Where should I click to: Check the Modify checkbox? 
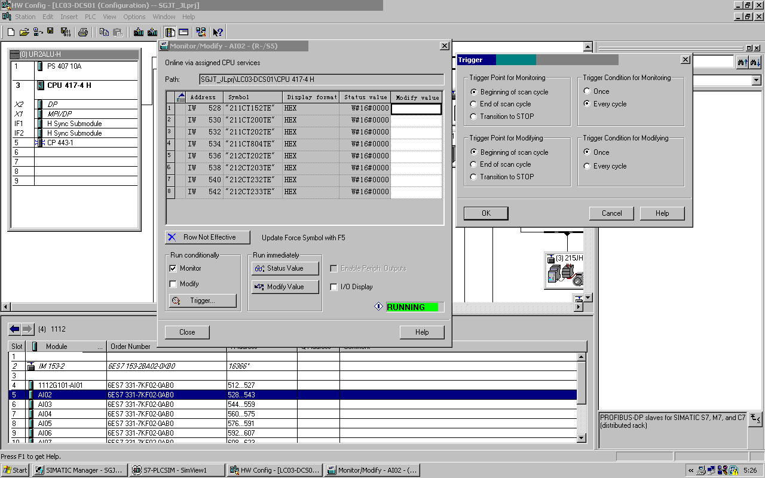tap(173, 284)
